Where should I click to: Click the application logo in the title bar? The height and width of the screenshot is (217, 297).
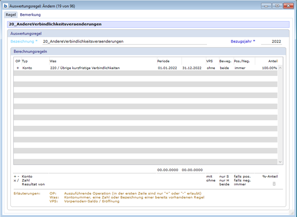(5, 6)
